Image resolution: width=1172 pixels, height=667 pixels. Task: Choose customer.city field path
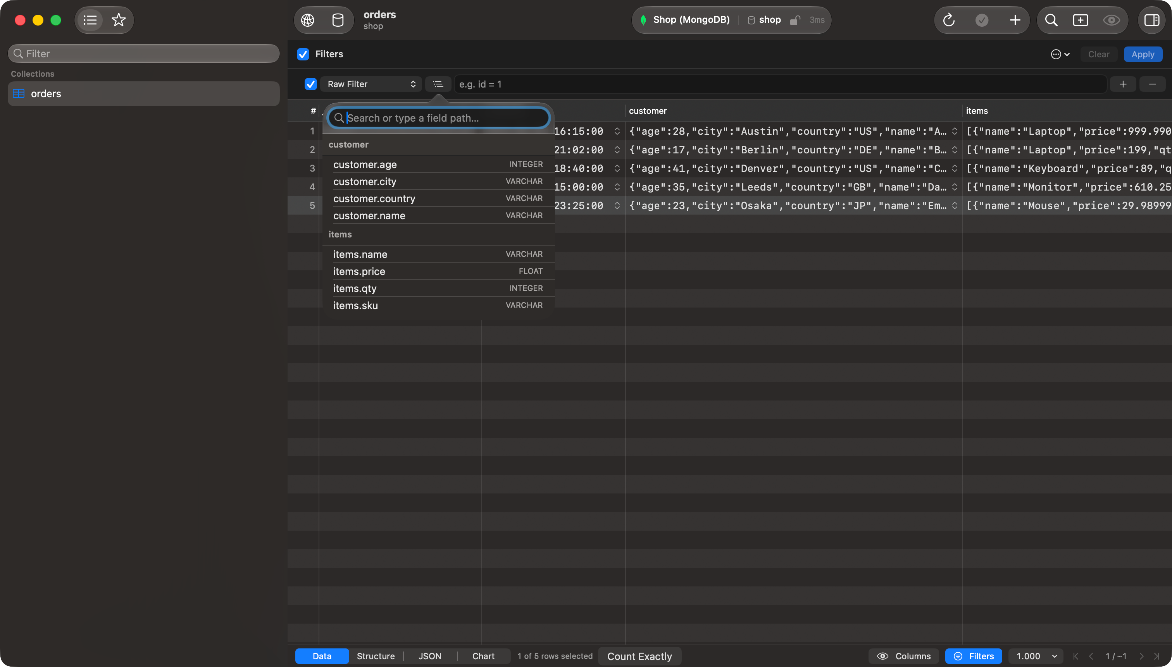coord(439,181)
